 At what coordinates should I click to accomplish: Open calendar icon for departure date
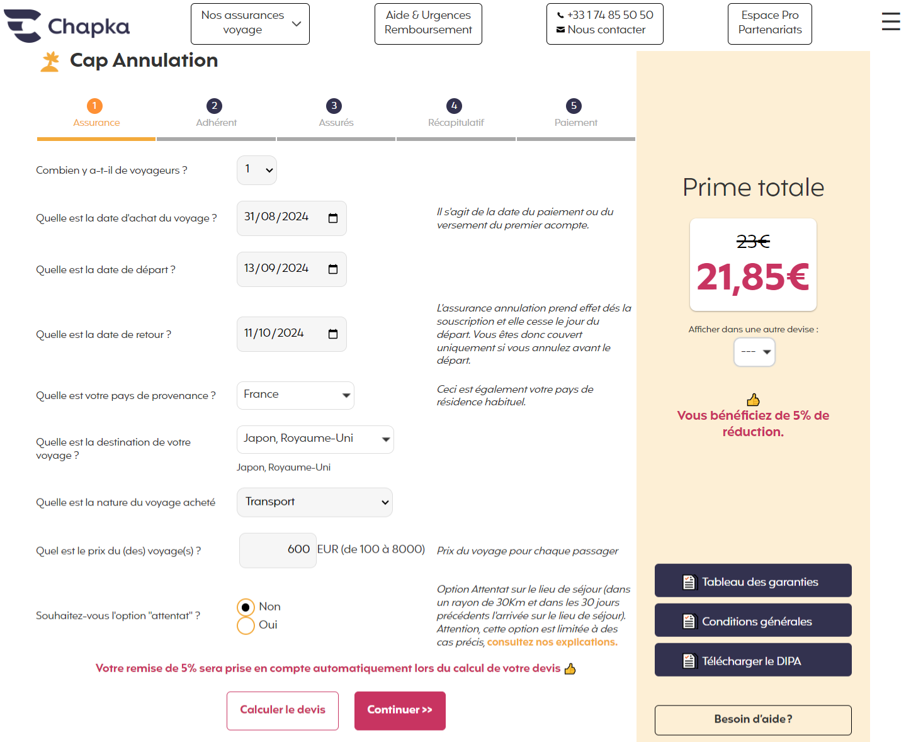333,269
